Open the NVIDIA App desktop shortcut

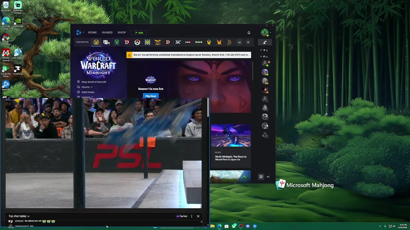tap(18, 22)
